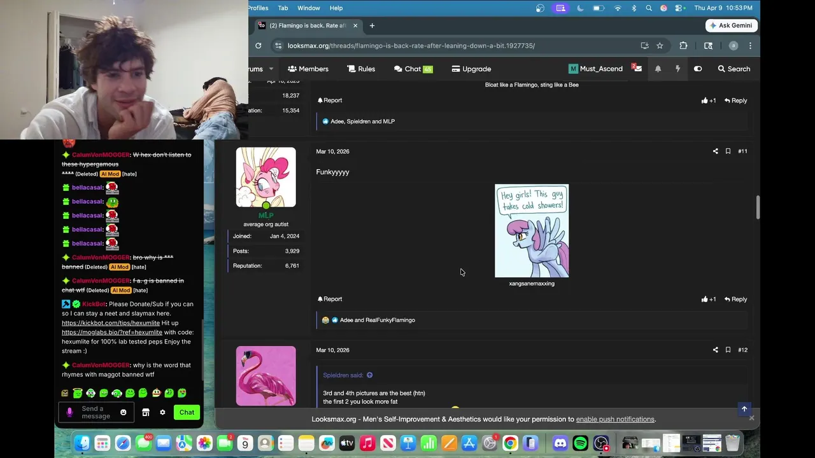
Task: Open the forum Search
Action: (x=733, y=69)
